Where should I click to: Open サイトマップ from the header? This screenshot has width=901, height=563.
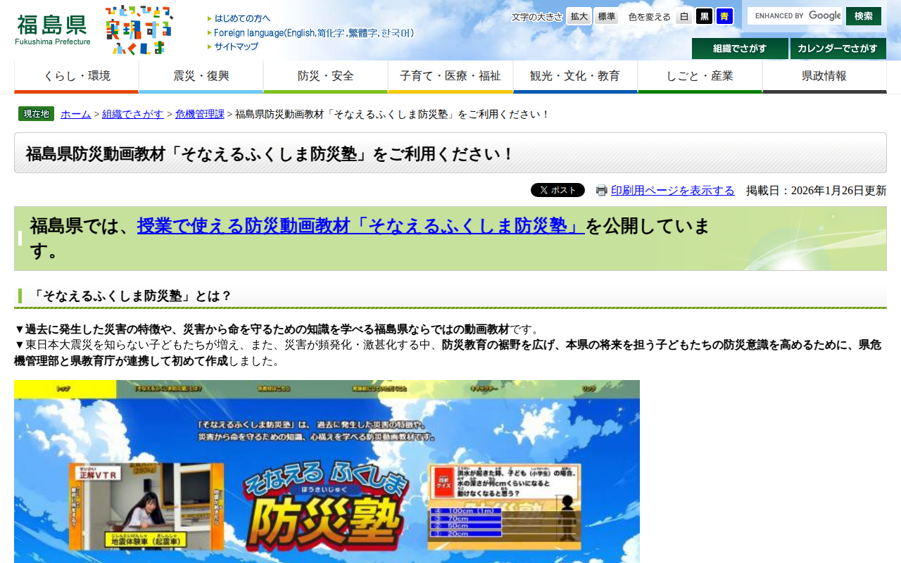coord(234,46)
